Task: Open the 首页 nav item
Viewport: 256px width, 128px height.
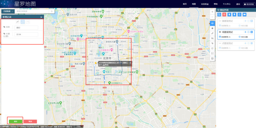Action: pos(185,4)
